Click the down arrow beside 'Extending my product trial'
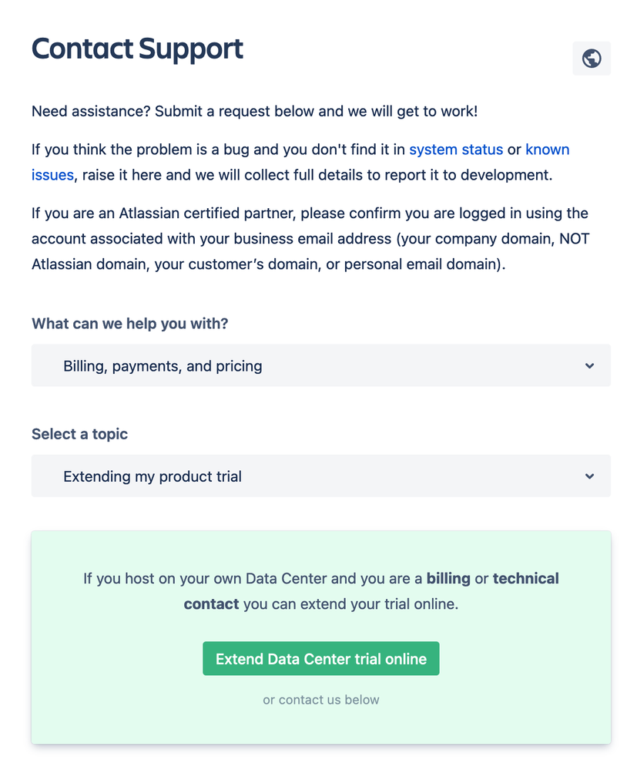Screen dimensions: 637x770 pos(589,476)
